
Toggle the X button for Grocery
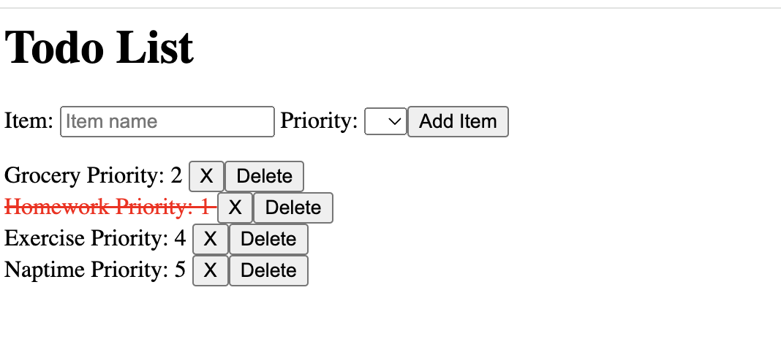click(x=206, y=176)
